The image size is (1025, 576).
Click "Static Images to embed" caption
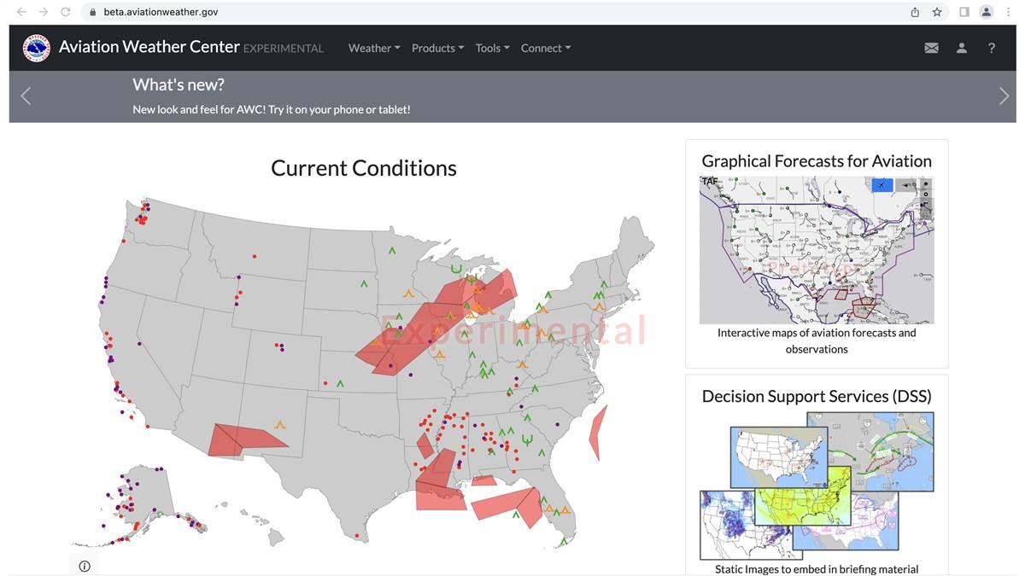click(817, 569)
